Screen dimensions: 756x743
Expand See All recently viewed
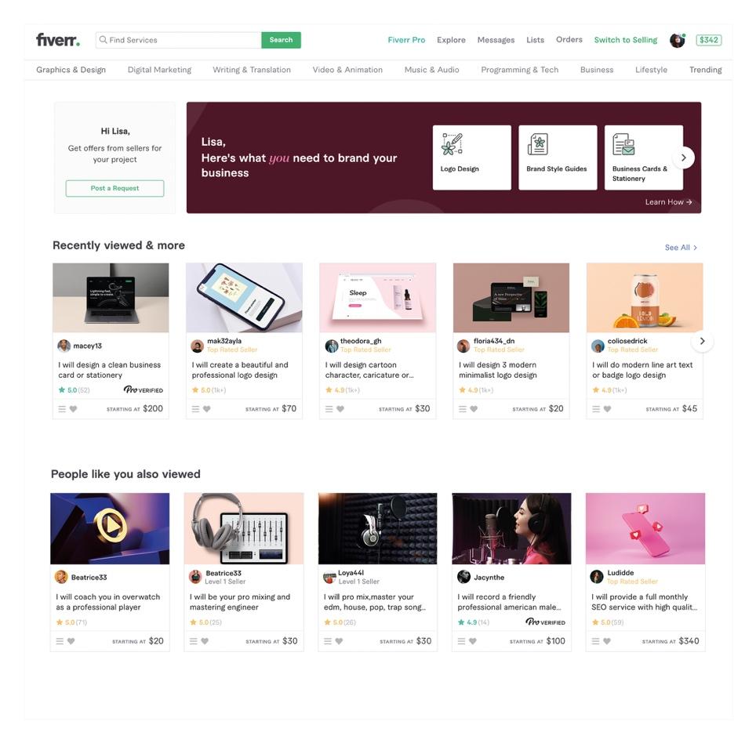point(681,248)
